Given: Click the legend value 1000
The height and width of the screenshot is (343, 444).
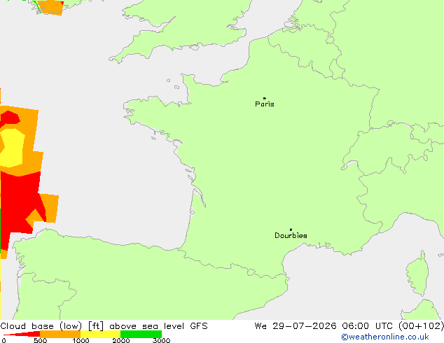Looking at the screenshot, I should [81, 340].
